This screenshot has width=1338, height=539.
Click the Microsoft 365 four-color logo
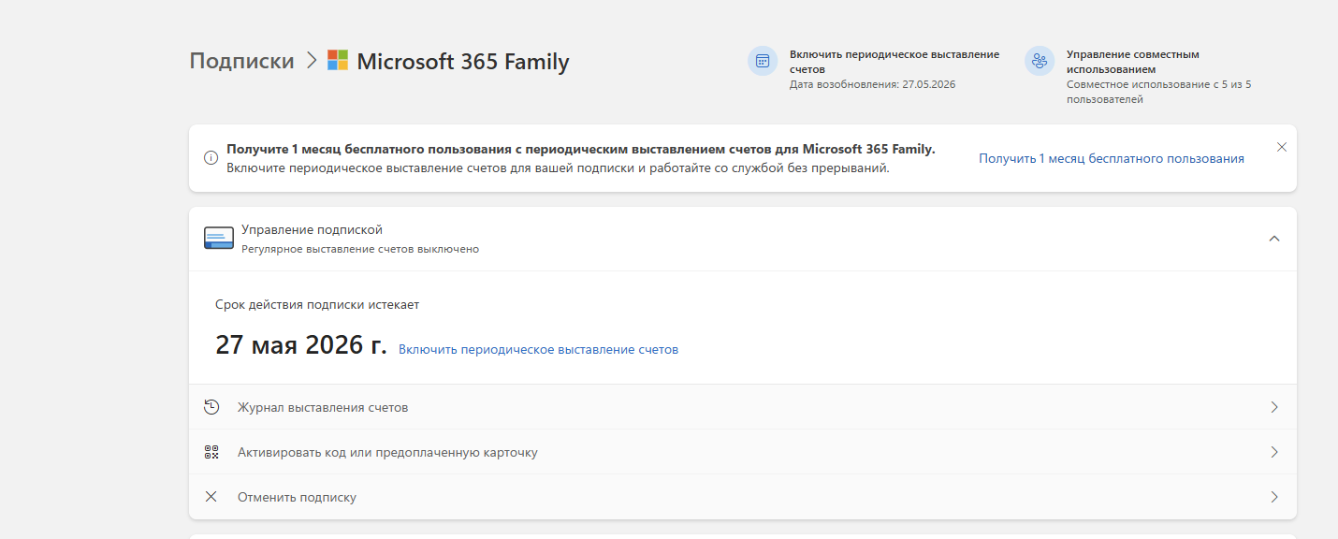pyautogui.click(x=338, y=61)
